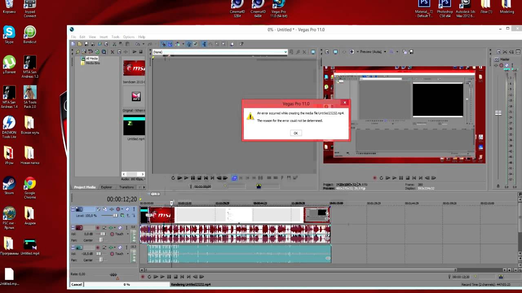Toggle Lock Envelopes to Events button
The width and height of the screenshot is (522, 293).
click(x=189, y=44)
